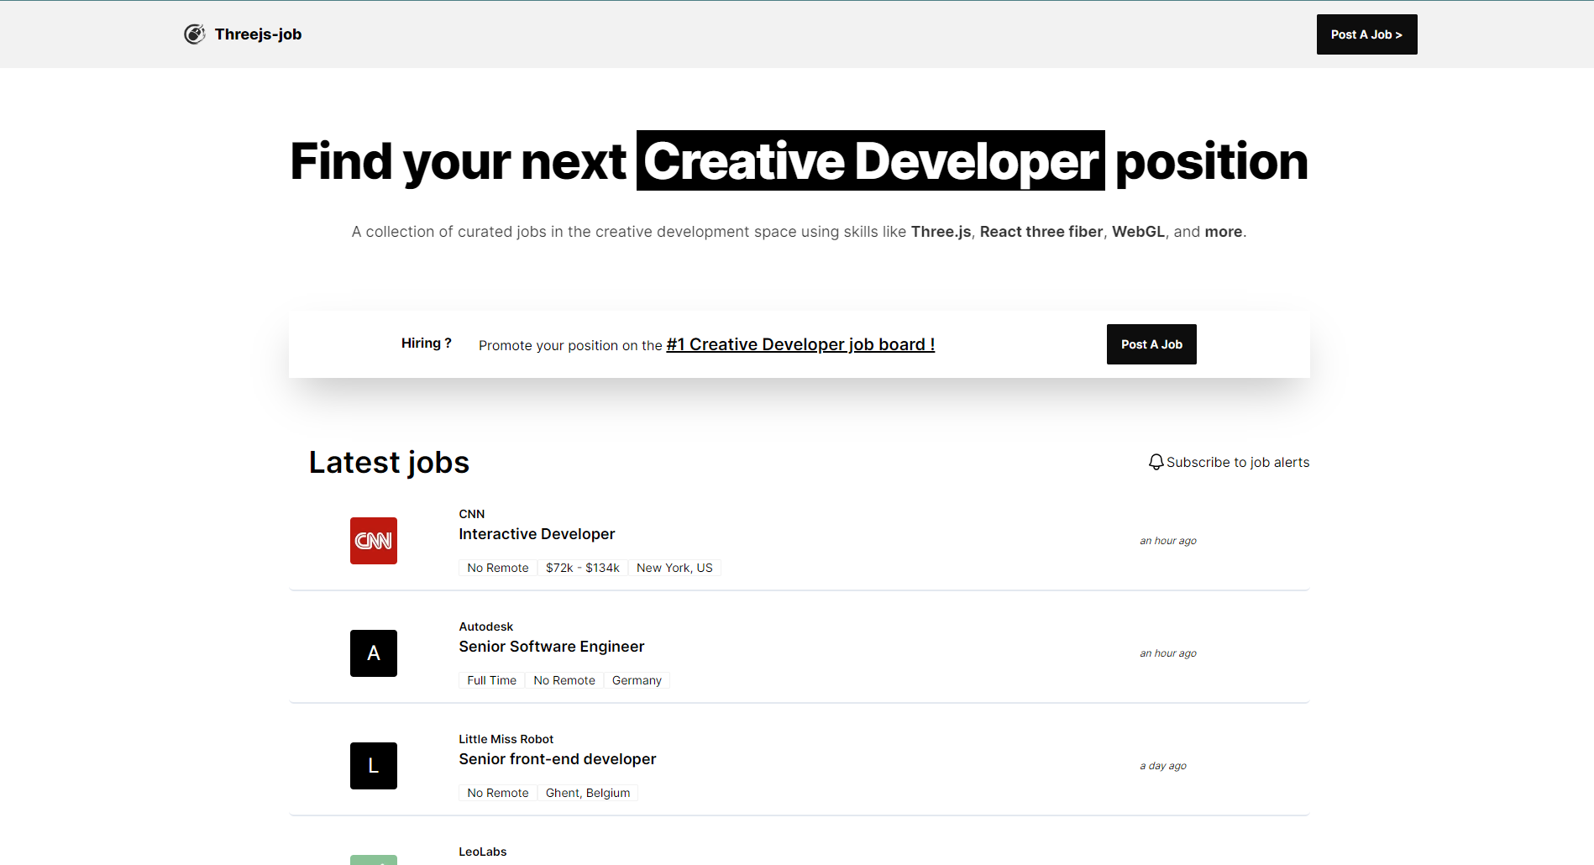This screenshot has height=865, width=1594.
Task: Open the Senior Software Engineer job
Action: pos(552,647)
